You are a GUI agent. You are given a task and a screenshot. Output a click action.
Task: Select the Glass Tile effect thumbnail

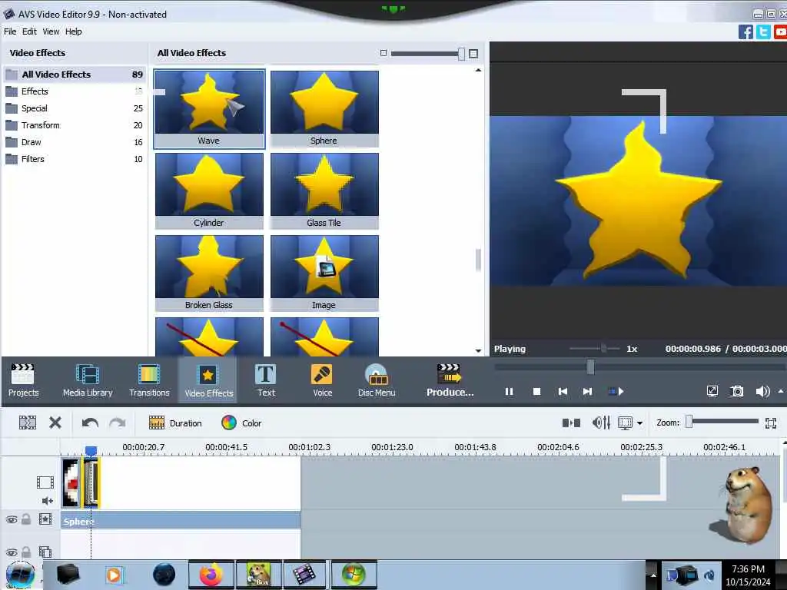coord(324,191)
